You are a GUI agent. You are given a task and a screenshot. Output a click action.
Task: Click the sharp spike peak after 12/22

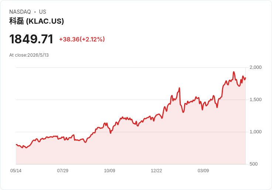pyautogui.click(x=179, y=88)
